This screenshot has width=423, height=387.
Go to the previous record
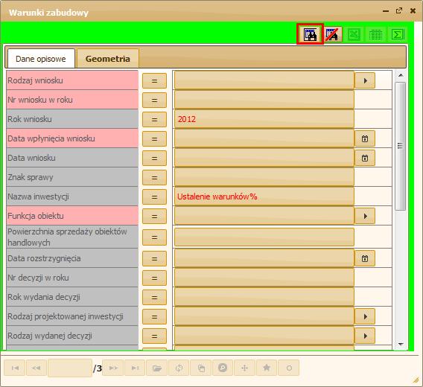click(x=36, y=368)
